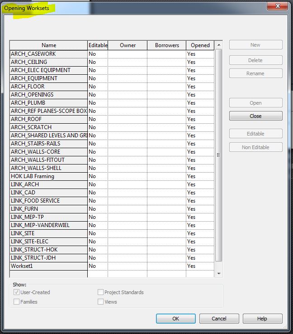Select the ARCH_STAIRS-RAILS workset
Viewport: 293px width, 334px height.
click(49, 144)
